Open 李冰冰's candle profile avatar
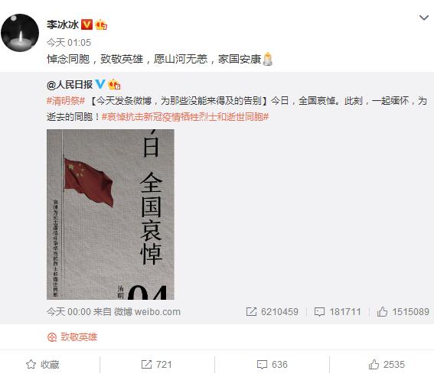Image resolution: width=434 pixels, height=377 pixels. click(x=20, y=33)
